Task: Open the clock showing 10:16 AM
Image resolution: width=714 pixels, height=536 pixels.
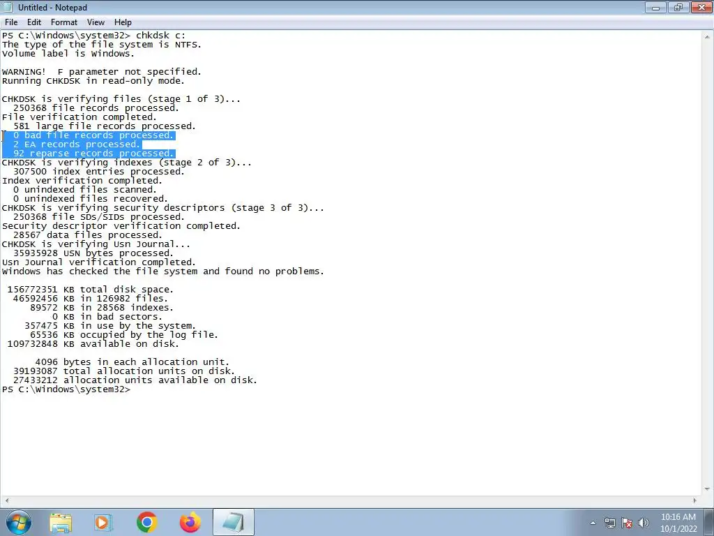Action: 678,523
